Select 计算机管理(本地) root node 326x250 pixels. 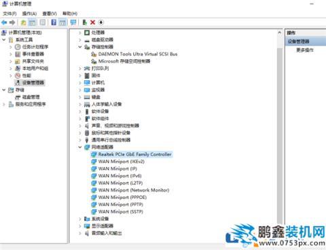tap(25, 33)
